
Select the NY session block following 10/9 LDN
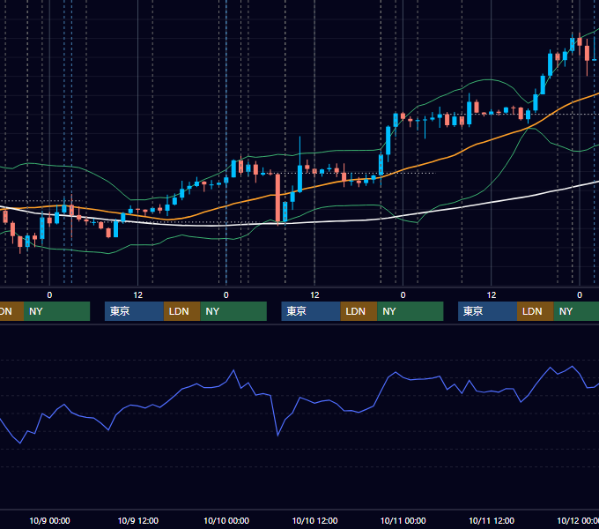233,311
